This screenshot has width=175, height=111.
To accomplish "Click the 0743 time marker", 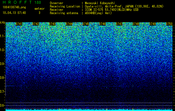I will 52,24.
